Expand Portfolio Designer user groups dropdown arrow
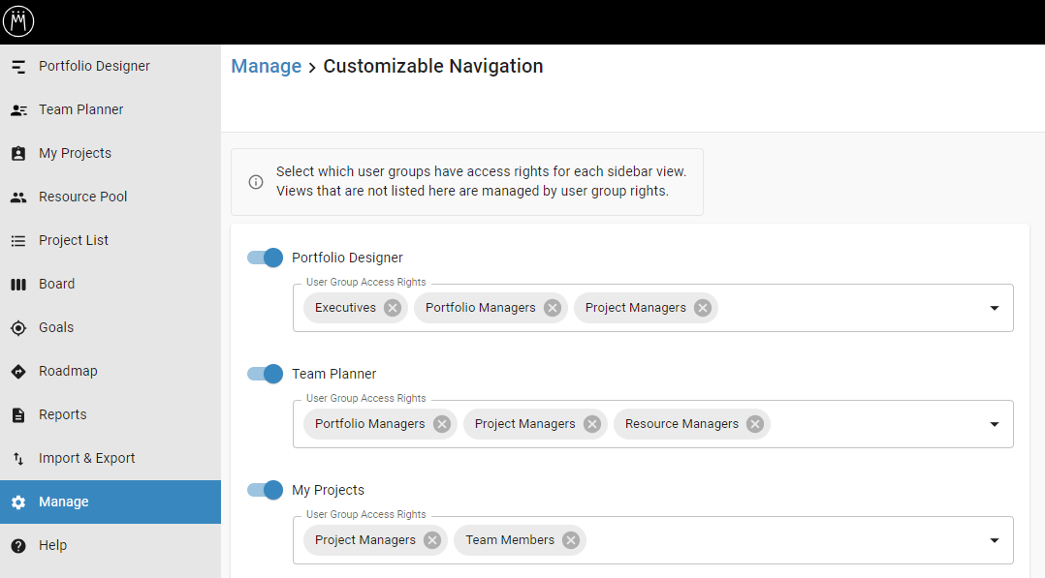Viewport: 1045px width, 578px height. (x=995, y=308)
